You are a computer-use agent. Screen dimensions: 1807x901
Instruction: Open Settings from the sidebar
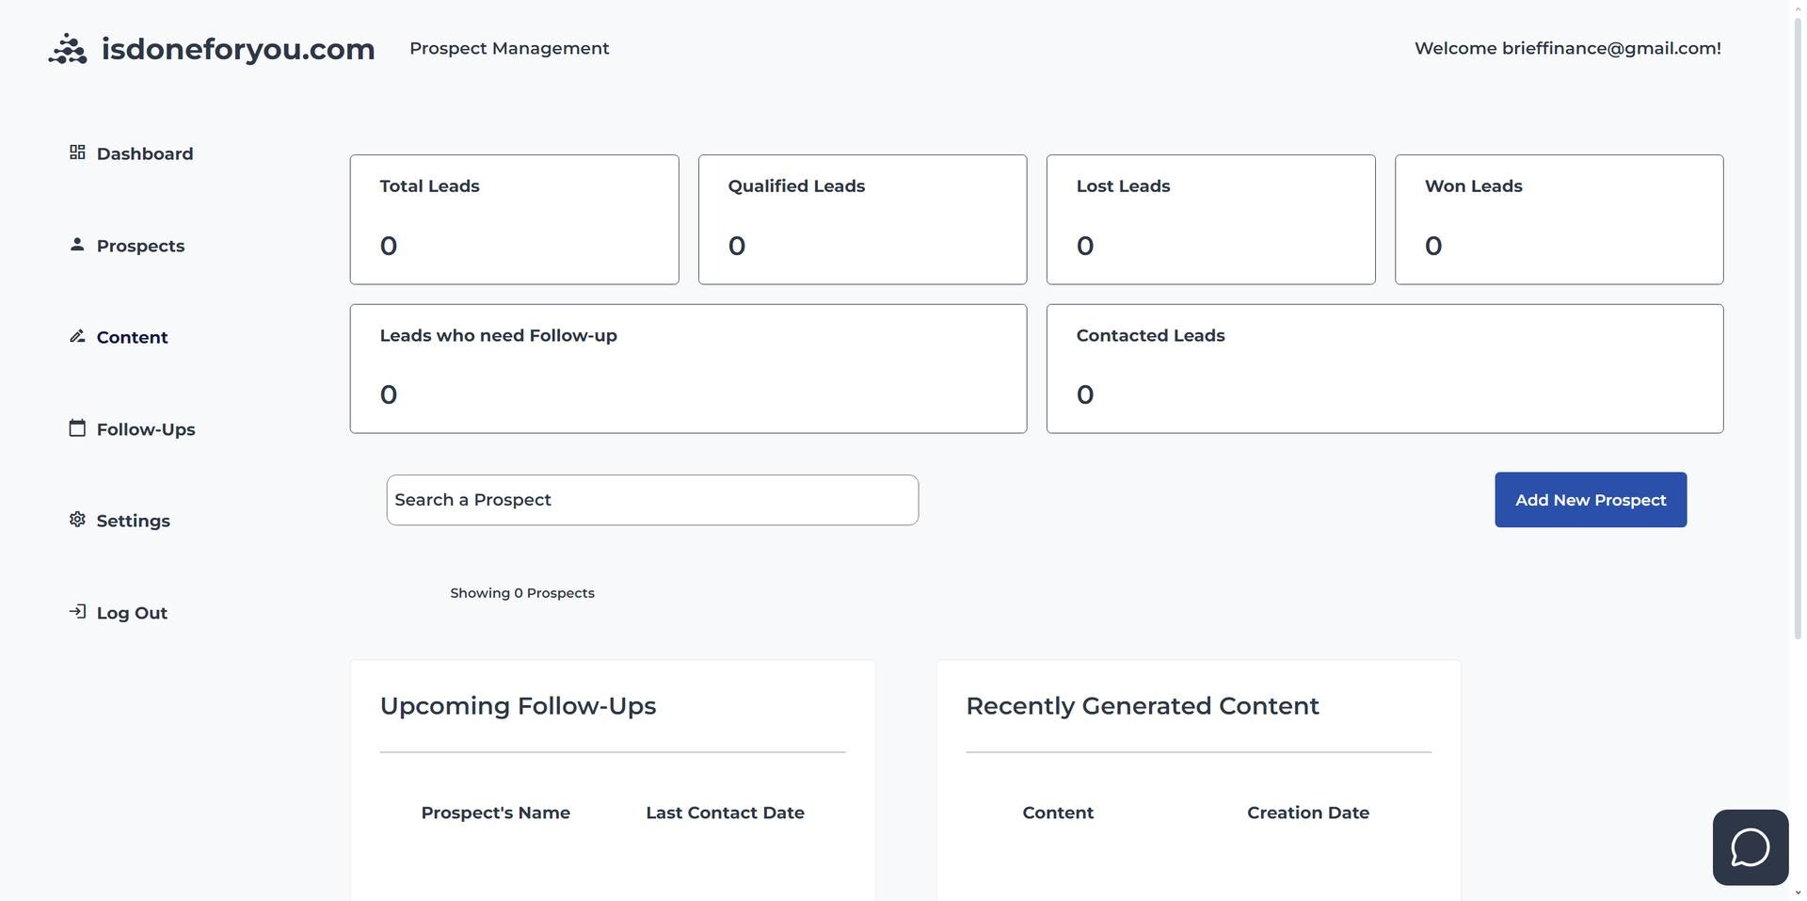(133, 521)
